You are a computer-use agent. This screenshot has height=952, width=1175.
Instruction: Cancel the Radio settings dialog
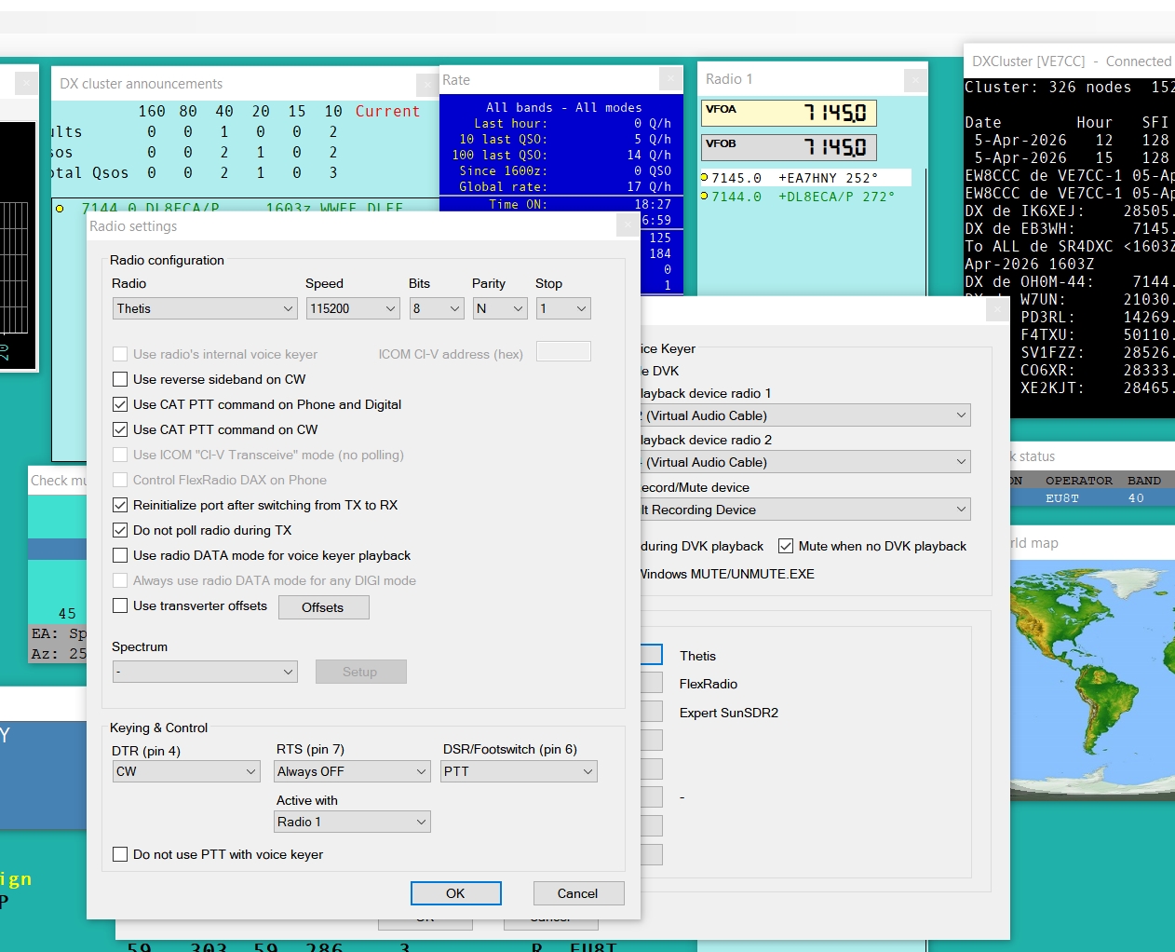click(x=577, y=893)
